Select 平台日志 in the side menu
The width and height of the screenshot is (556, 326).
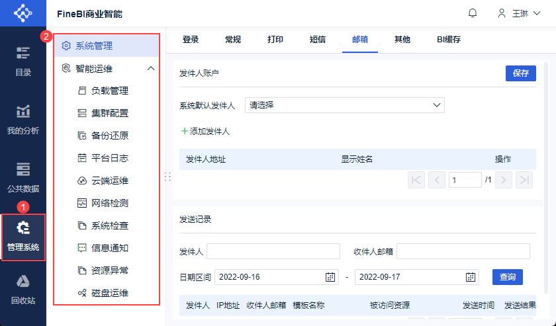click(x=109, y=158)
